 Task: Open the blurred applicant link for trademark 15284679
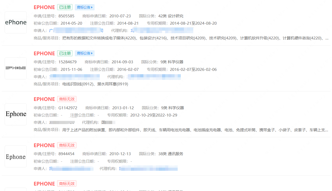coord(75,77)
